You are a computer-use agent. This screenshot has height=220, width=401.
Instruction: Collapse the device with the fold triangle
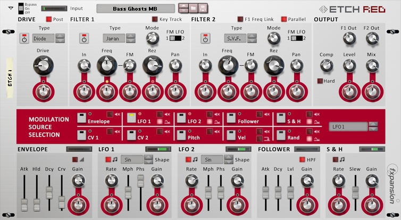11,8
